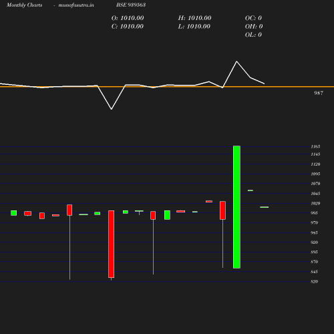The image size is (334, 334).
Task: Click the 1070 price axis label
Action: pos(315,184)
